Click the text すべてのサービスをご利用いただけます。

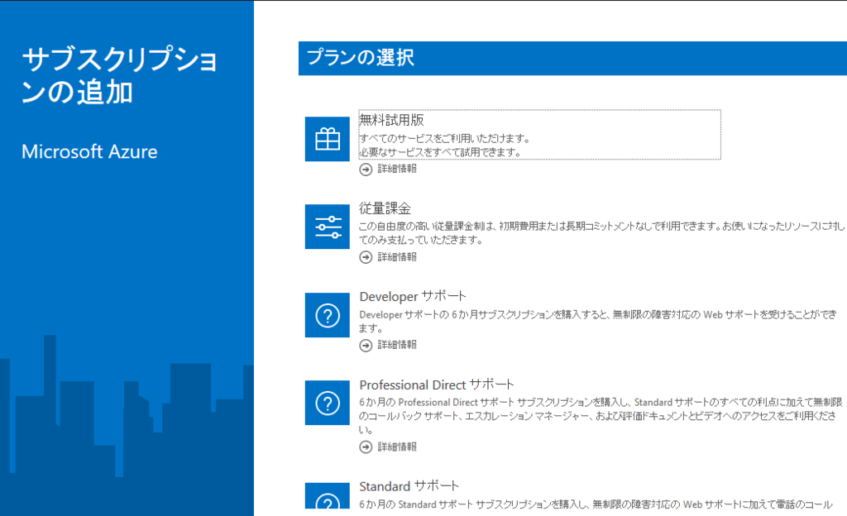pyautogui.click(x=445, y=139)
